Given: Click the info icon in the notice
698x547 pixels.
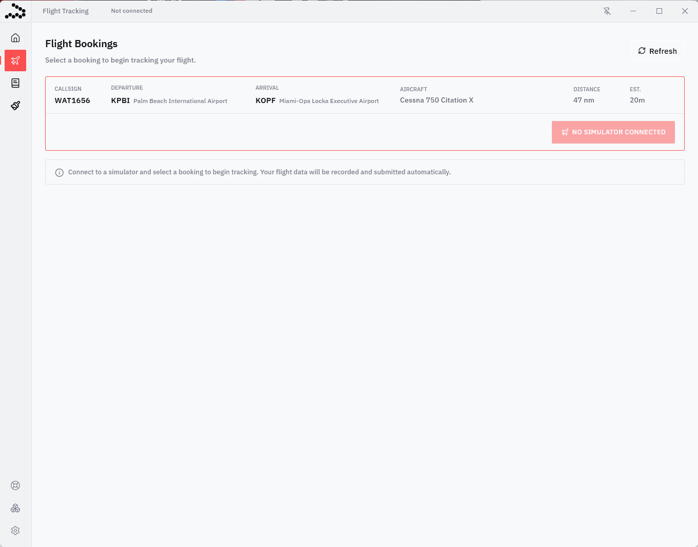Looking at the screenshot, I should click(x=59, y=172).
